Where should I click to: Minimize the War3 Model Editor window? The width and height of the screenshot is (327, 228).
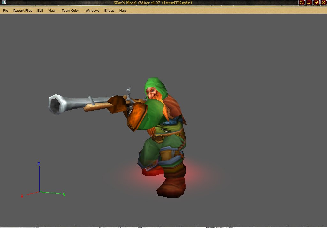309,3
